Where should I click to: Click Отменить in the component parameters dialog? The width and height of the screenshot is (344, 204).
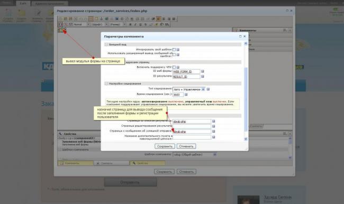[x=186, y=146]
